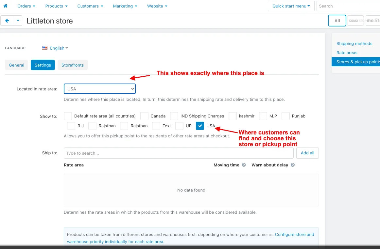
Task: Expand the Quick start menu
Action: click(x=291, y=6)
